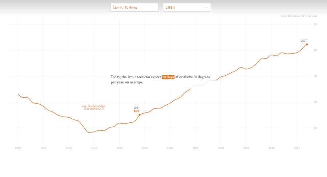Image resolution: width=327 pixels, height=177 pixels.
Task: Click the 60 y-axis value label
Action: click(x=315, y=76)
